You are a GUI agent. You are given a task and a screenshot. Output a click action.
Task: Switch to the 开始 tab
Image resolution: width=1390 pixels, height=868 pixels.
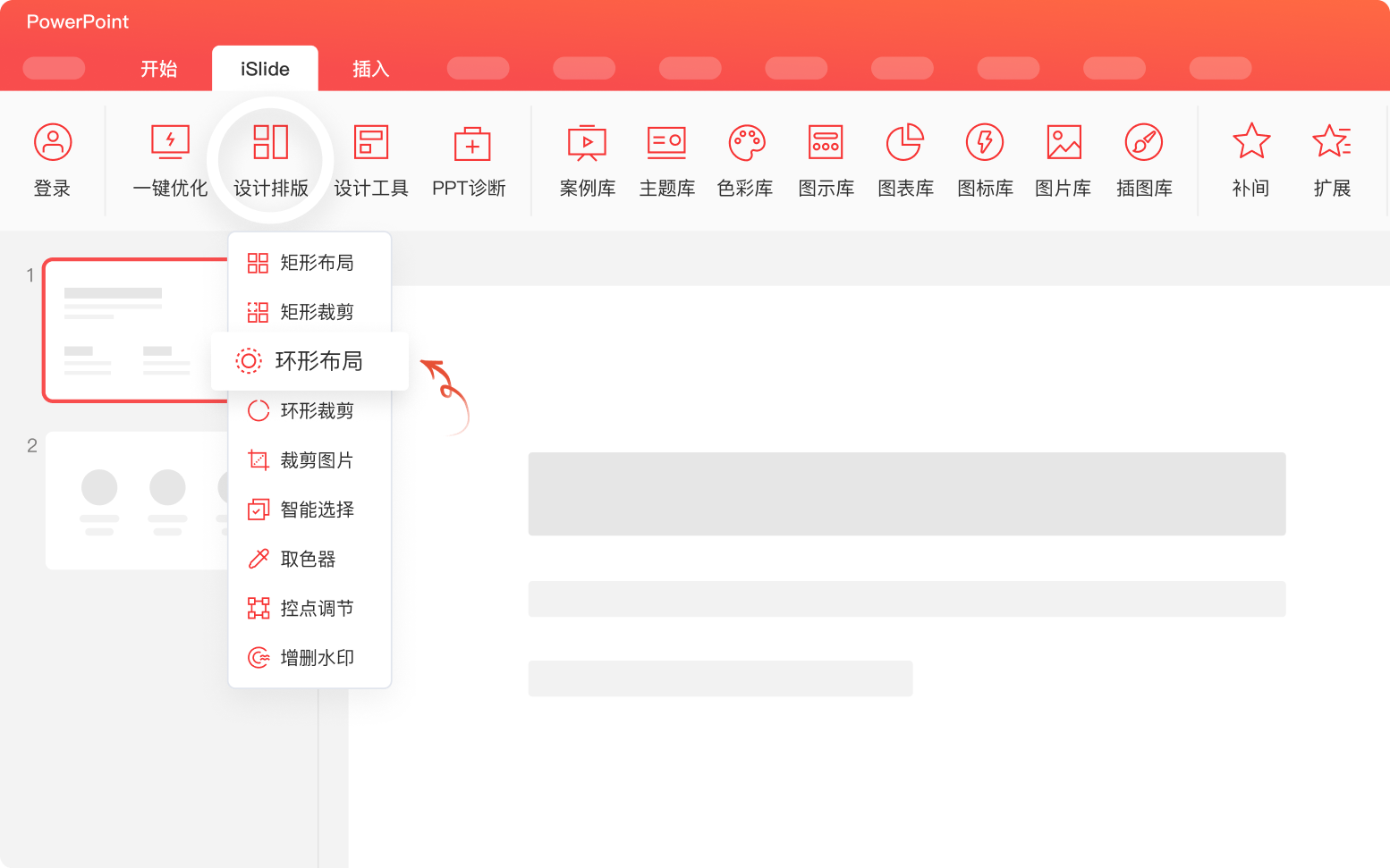[159, 69]
